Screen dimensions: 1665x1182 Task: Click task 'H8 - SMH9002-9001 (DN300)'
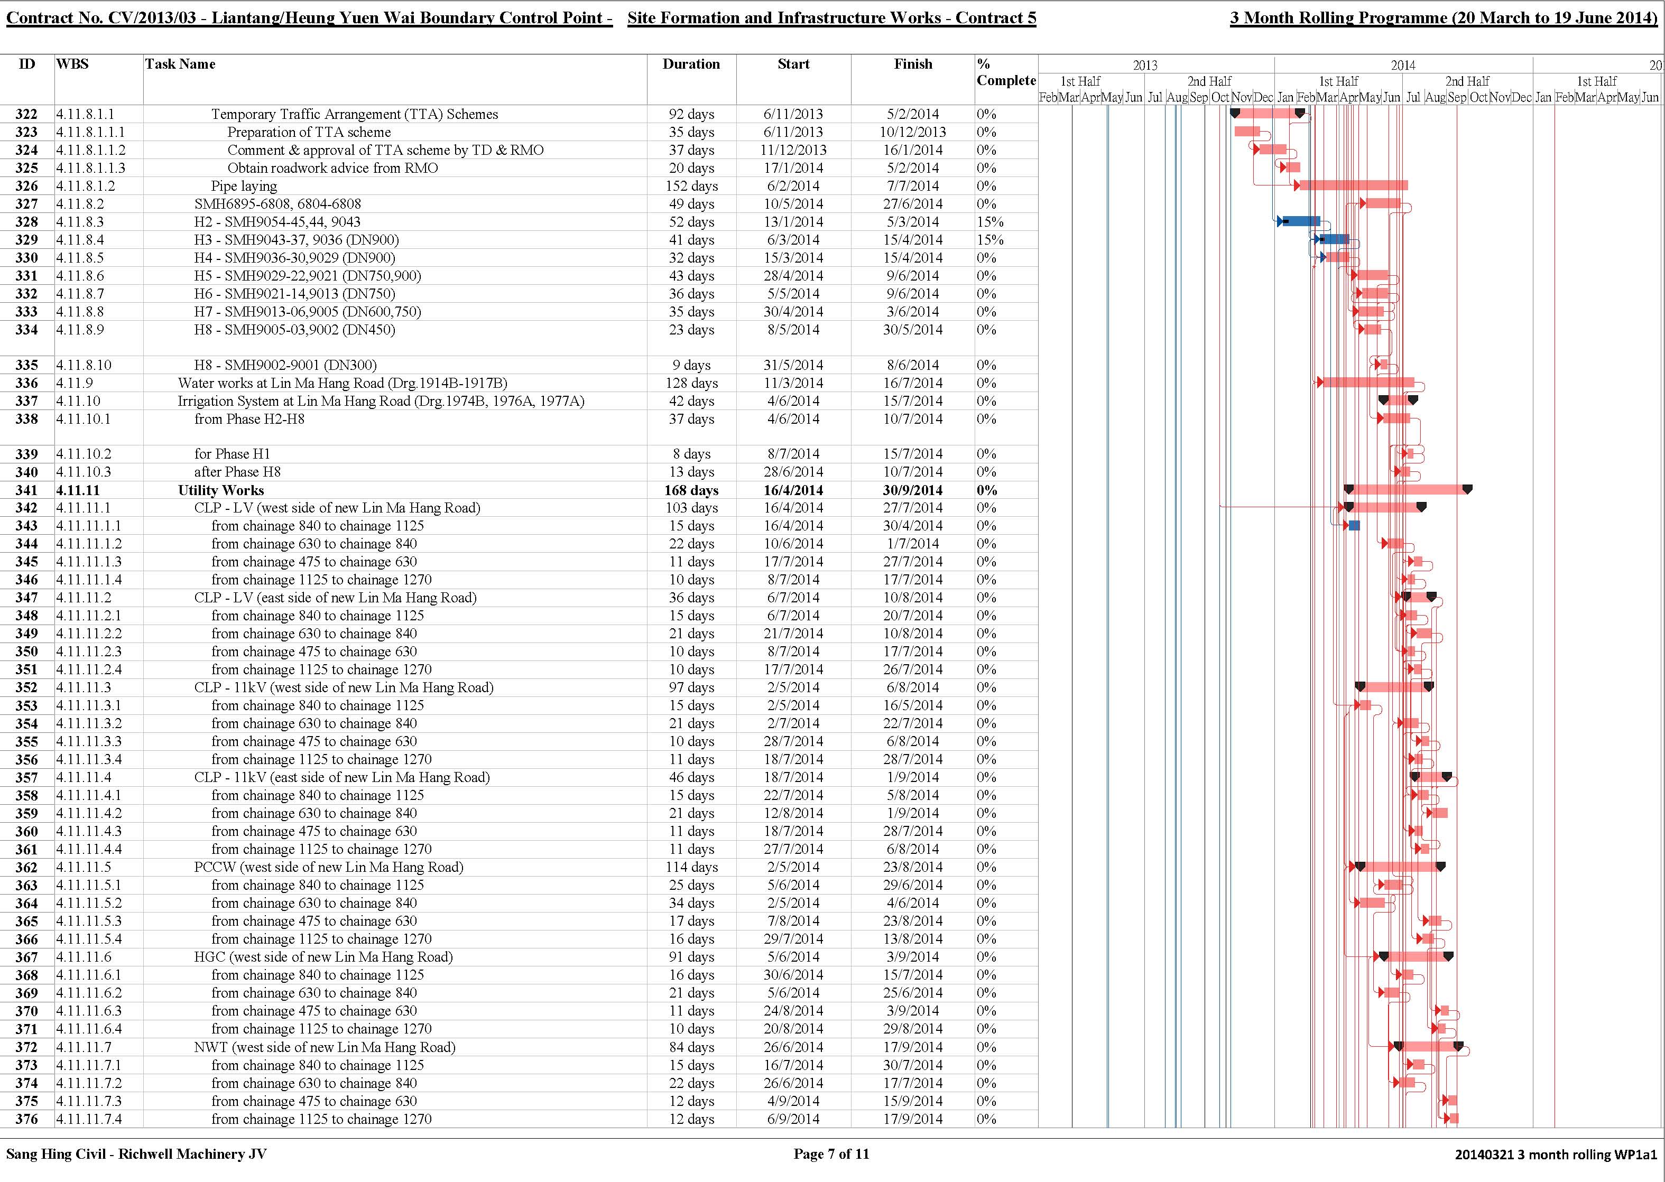285,365
